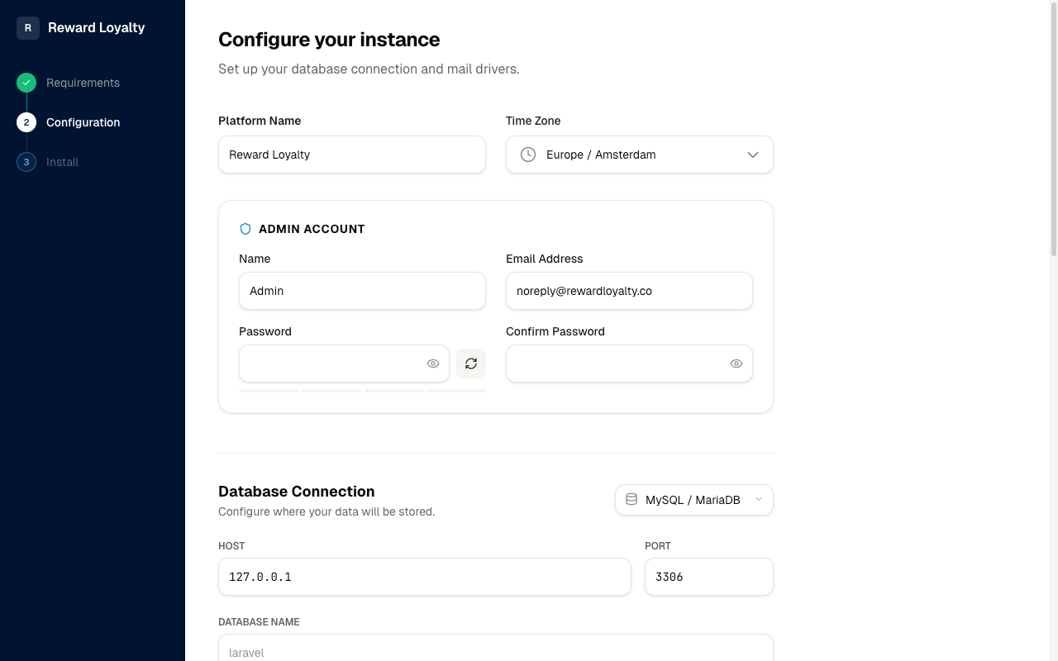Select the Requirements step in the sidebar
This screenshot has width=1058, height=661.
83,83
